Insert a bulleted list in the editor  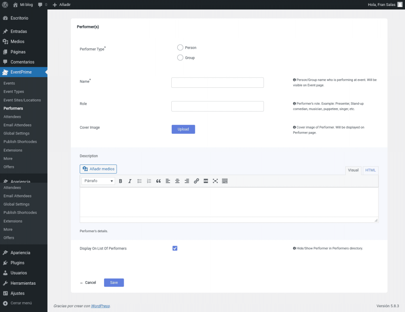click(x=140, y=181)
